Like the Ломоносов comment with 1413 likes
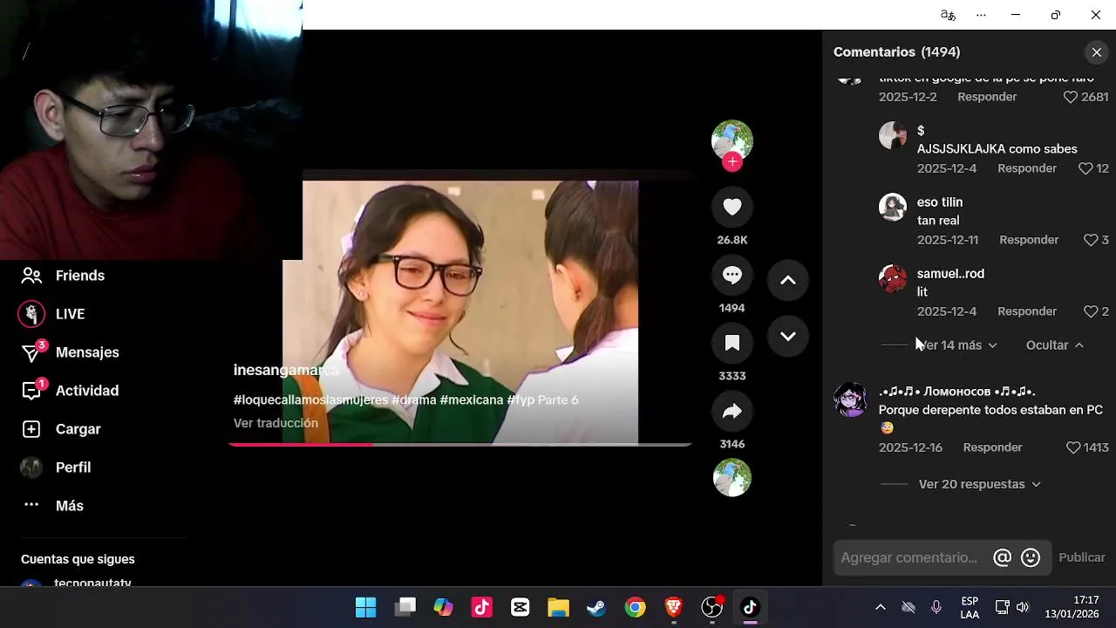Image resolution: width=1116 pixels, height=628 pixels. (1073, 447)
